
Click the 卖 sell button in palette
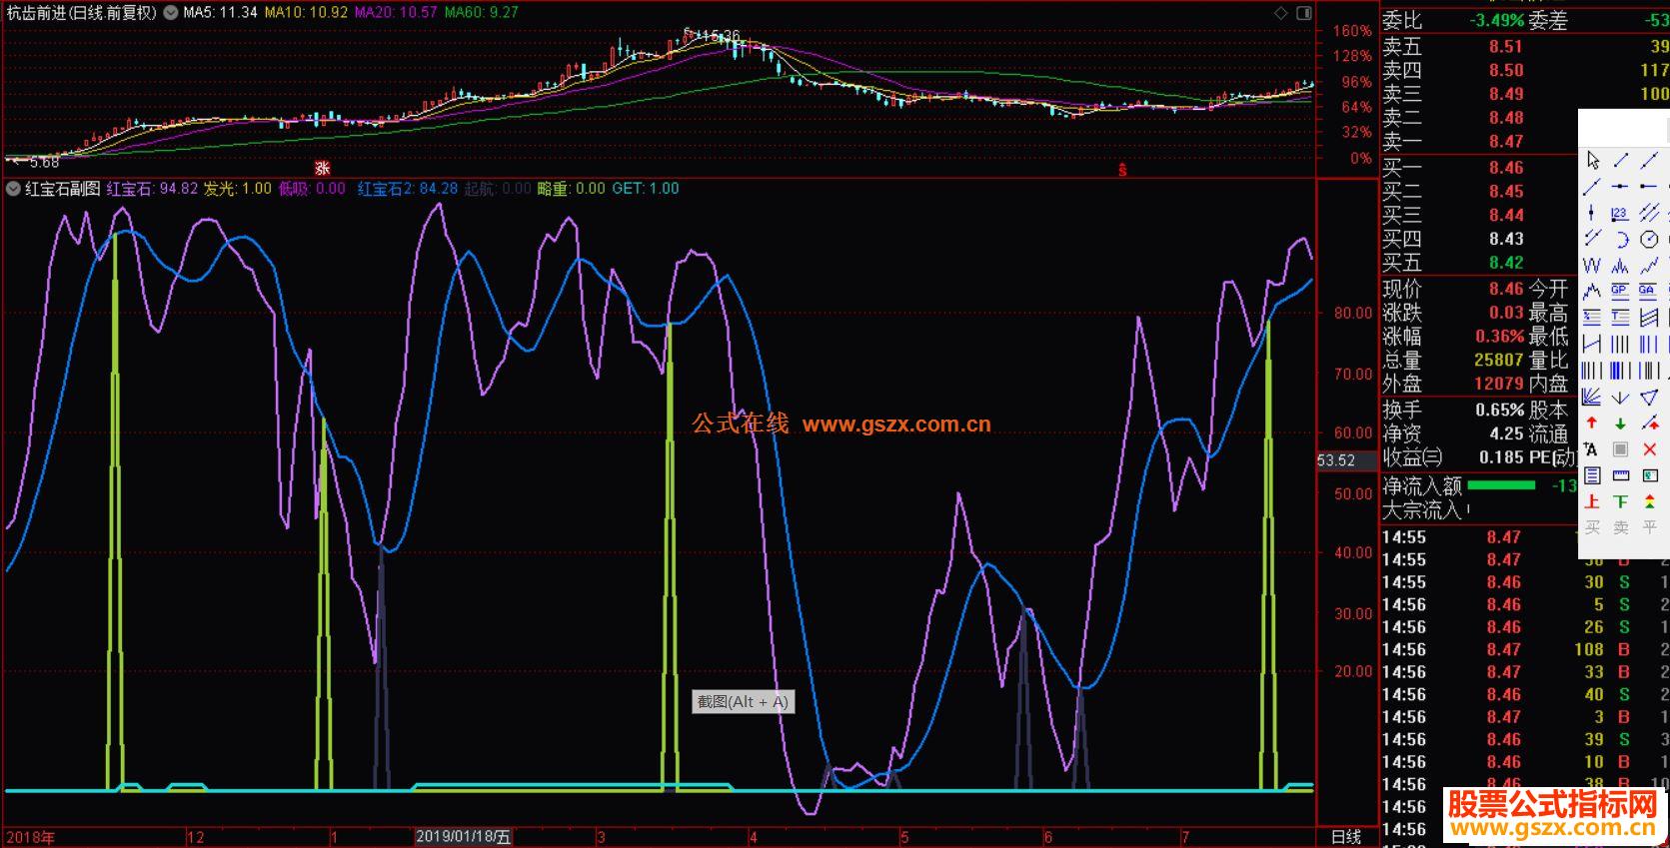[x=1620, y=526]
